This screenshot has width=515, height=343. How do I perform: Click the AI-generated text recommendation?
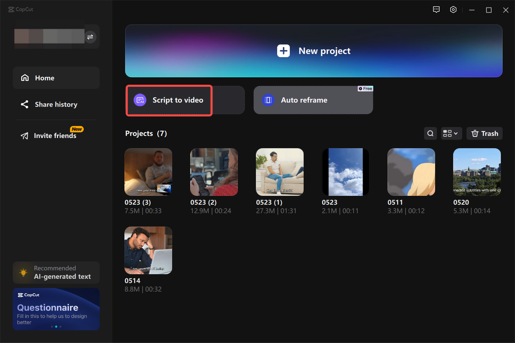56,272
